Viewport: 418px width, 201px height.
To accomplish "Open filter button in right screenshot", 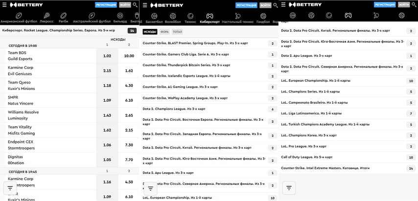I will (x=289, y=188).
